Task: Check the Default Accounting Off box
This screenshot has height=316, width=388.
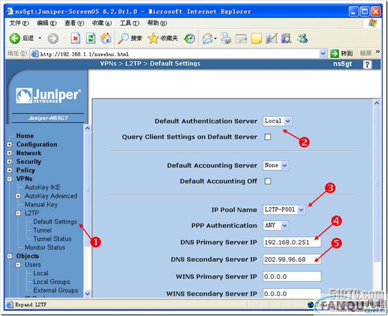Action: 268,181
